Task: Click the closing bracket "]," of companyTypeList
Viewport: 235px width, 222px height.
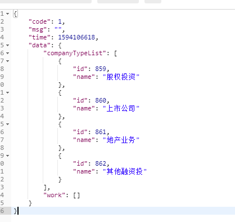Action: (47, 188)
